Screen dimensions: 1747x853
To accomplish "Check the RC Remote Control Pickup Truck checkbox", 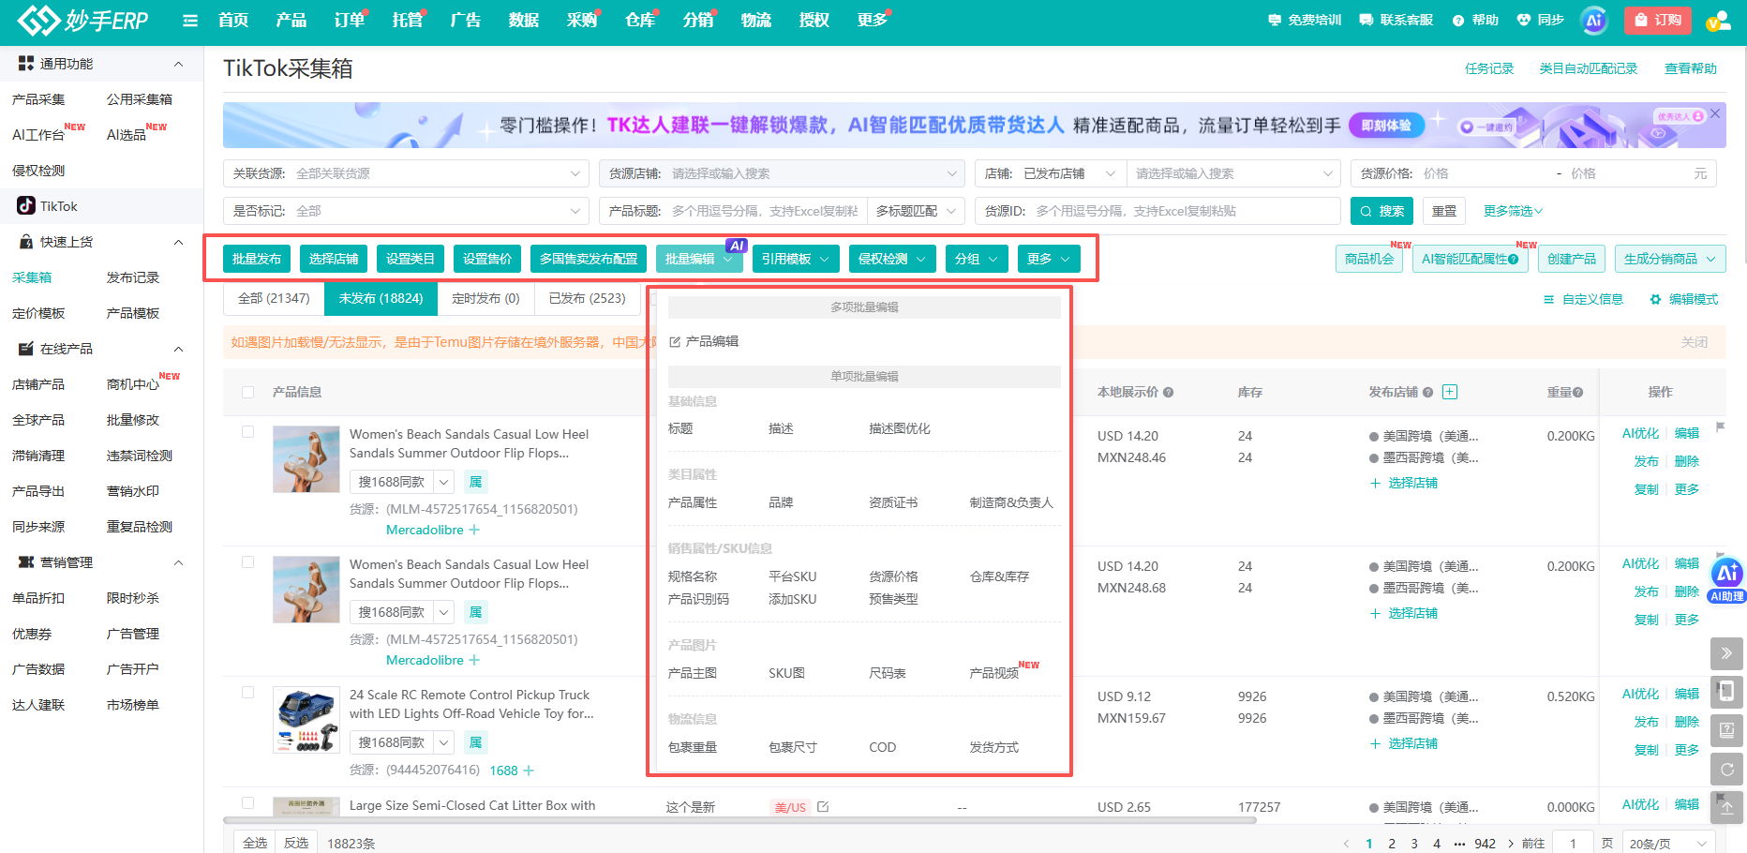I will (x=247, y=693).
